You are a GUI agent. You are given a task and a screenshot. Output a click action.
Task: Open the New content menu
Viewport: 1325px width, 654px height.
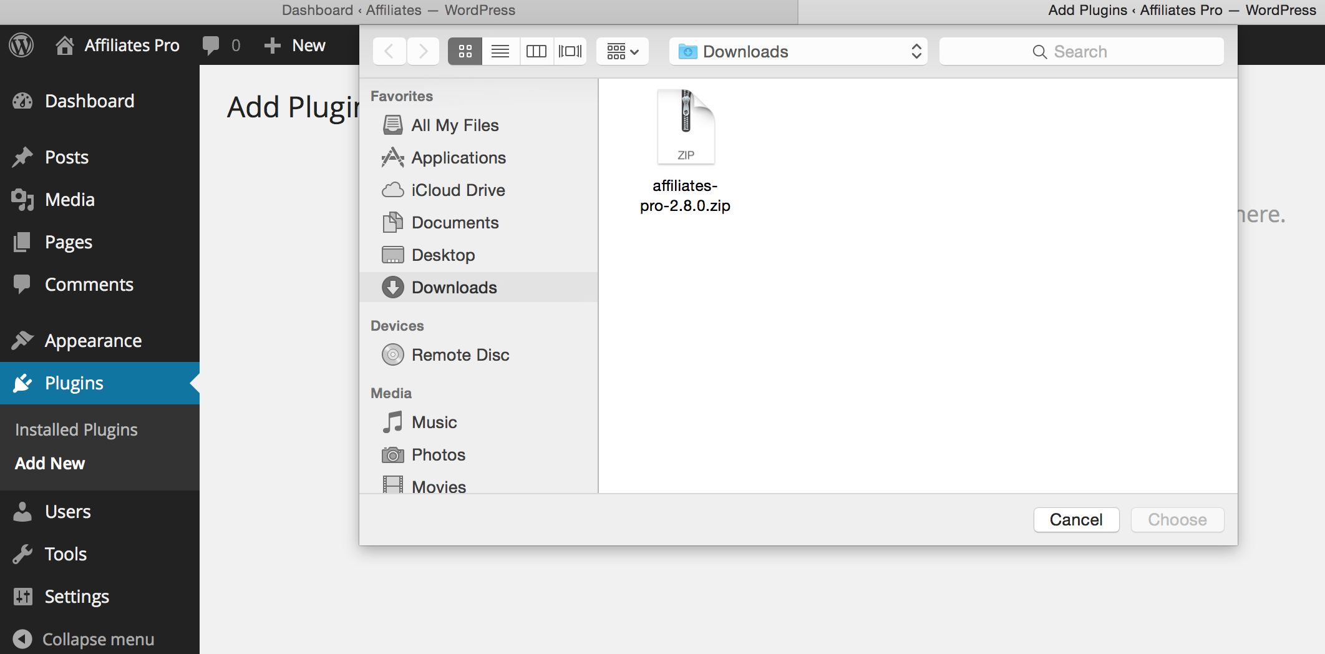[294, 45]
